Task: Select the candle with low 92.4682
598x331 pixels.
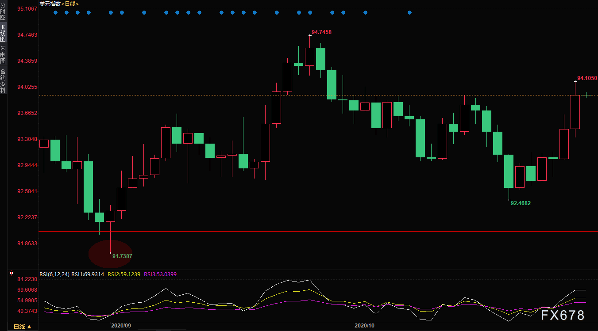Action: [x=509, y=171]
